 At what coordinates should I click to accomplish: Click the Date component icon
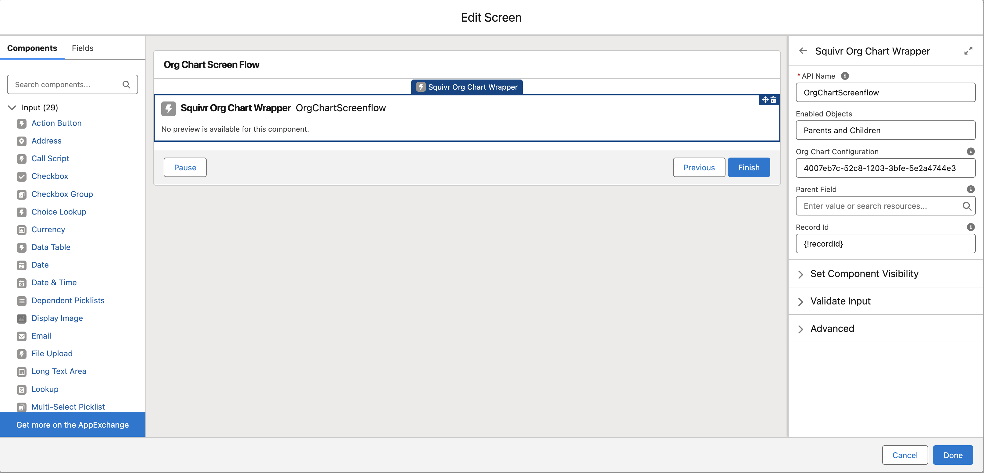click(22, 265)
